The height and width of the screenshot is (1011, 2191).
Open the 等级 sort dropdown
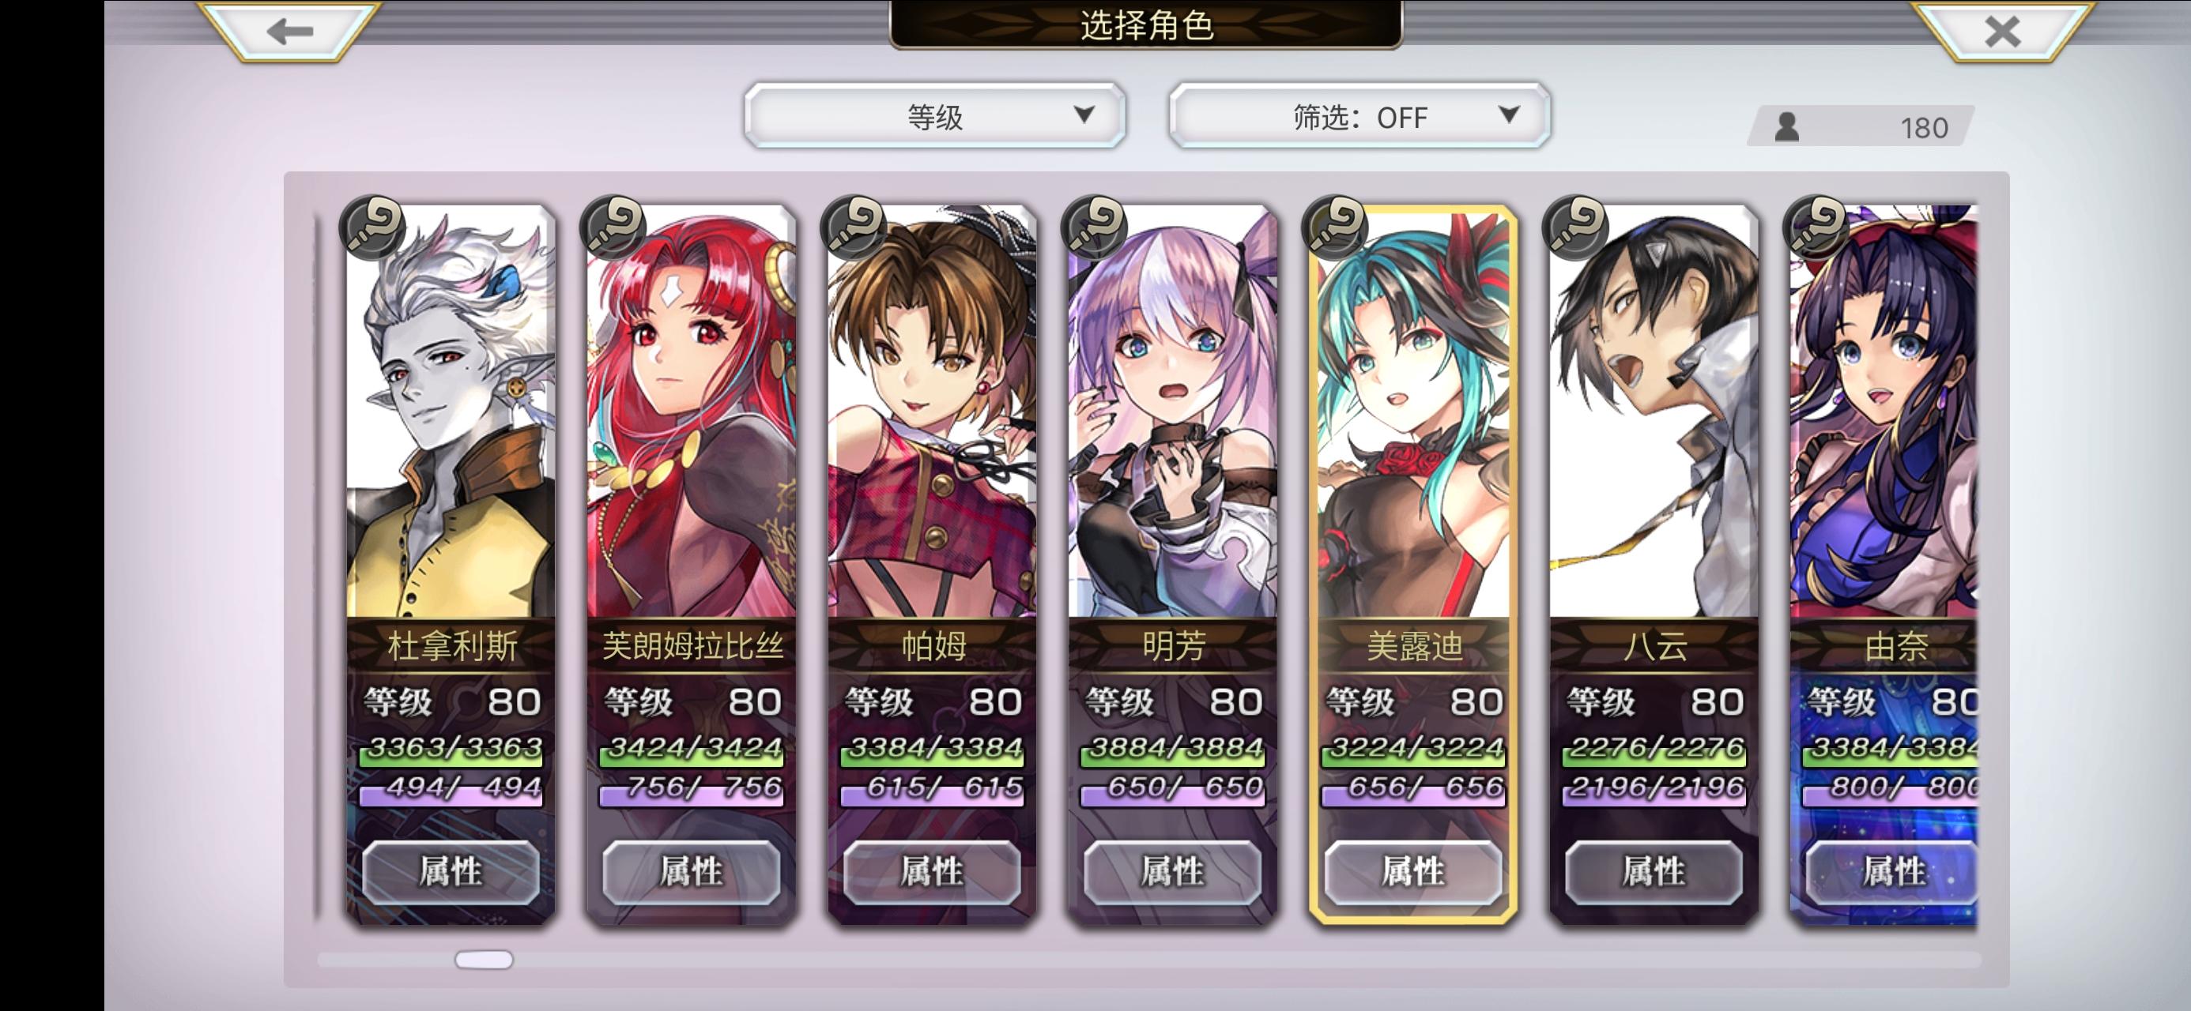click(935, 115)
